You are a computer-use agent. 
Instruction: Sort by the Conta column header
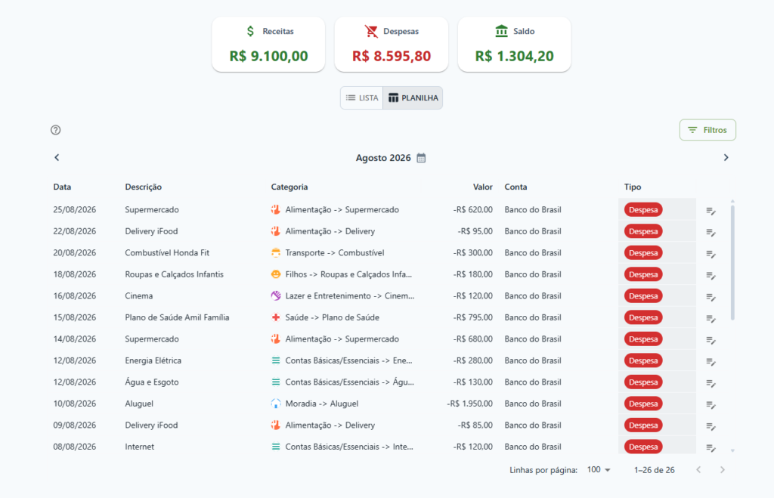coord(515,187)
